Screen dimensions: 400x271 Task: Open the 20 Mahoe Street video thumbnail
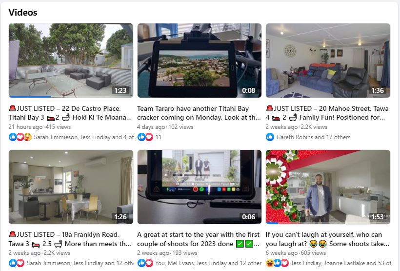[x=328, y=60]
